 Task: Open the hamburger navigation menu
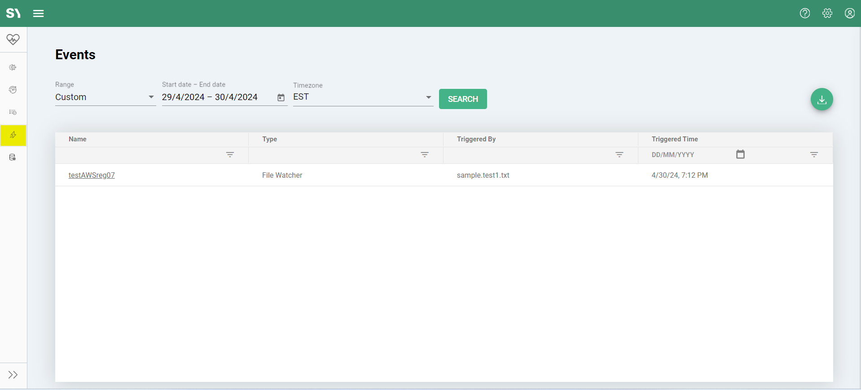pos(39,13)
